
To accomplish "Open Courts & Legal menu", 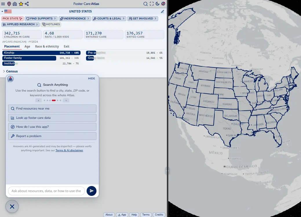I will 109,19.
